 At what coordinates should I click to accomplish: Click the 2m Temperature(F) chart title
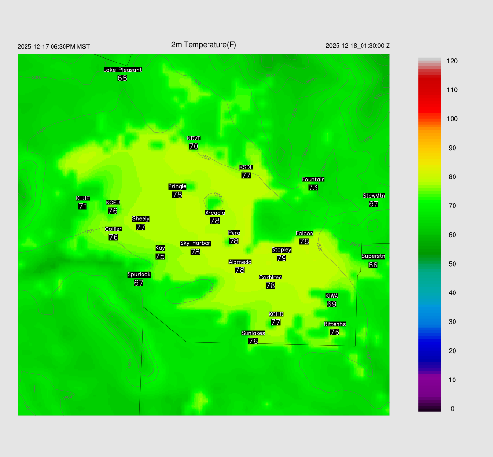coord(204,45)
